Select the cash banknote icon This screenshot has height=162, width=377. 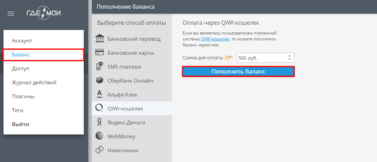pyautogui.click(x=99, y=150)
